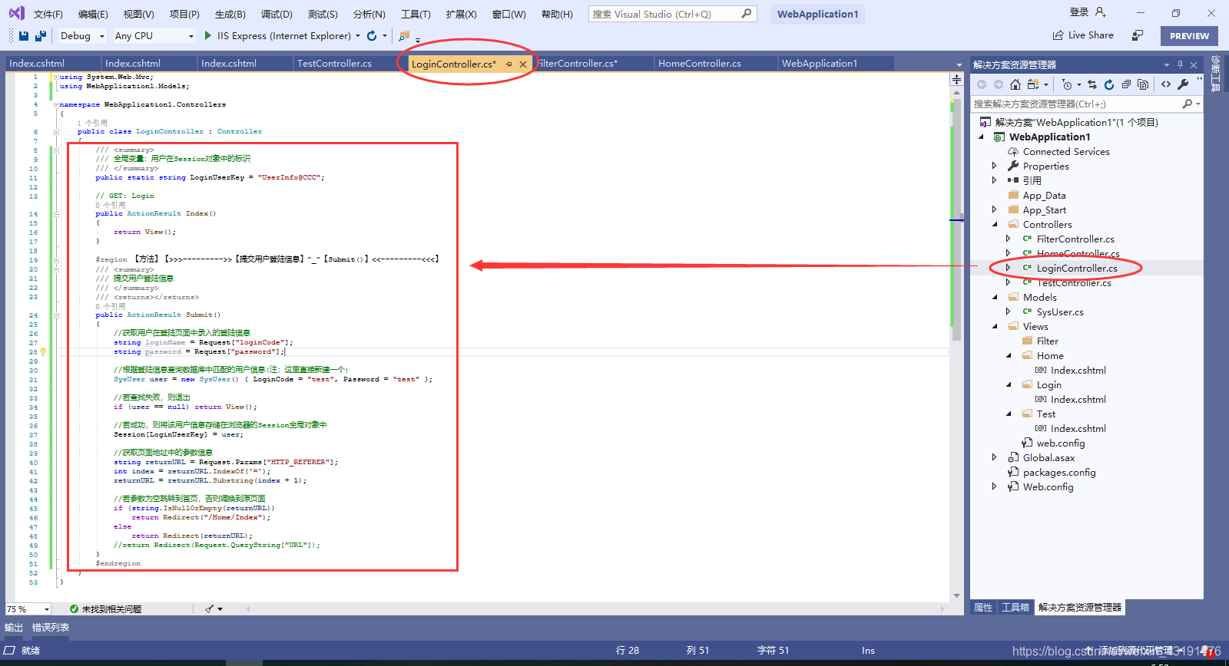Collapse the Controllers folder
The height and width of the screenshot is (666, 1229).
point(994,224)
